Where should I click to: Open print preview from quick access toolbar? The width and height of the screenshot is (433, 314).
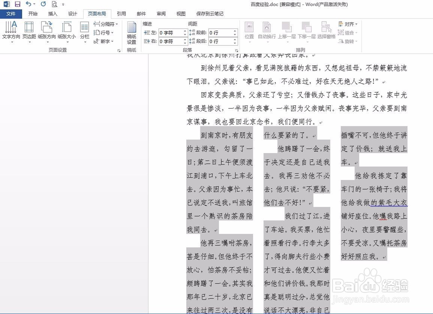click(55, 4)
